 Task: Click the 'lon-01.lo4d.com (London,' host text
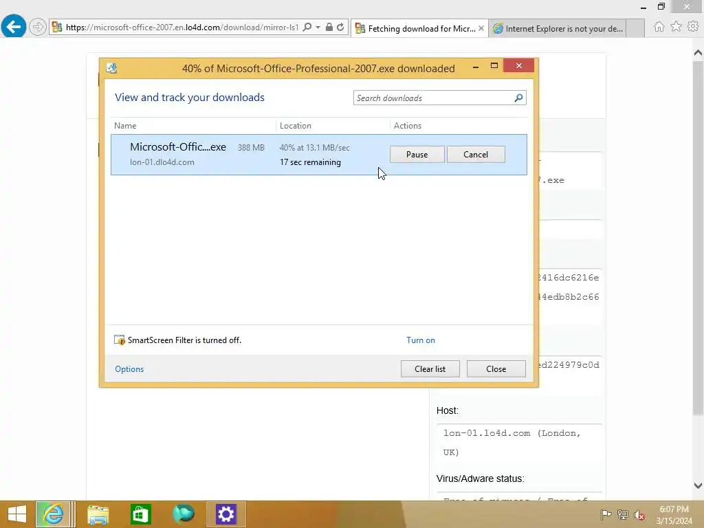pos(511,433)
